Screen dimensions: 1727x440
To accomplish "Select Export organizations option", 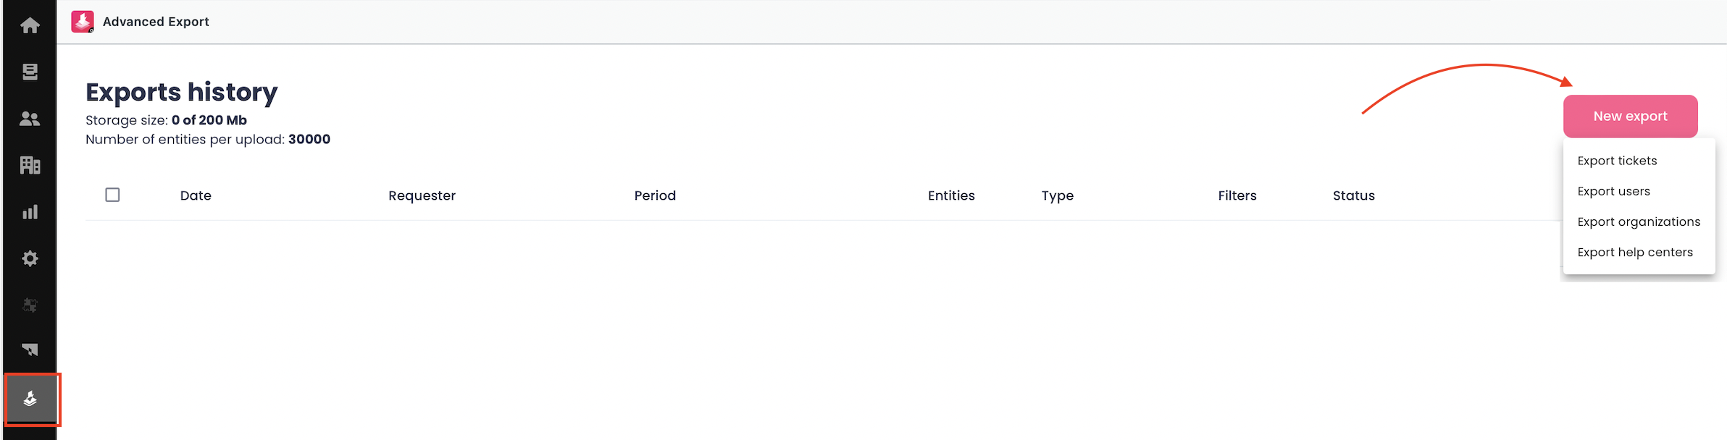I will point(1639,221).
